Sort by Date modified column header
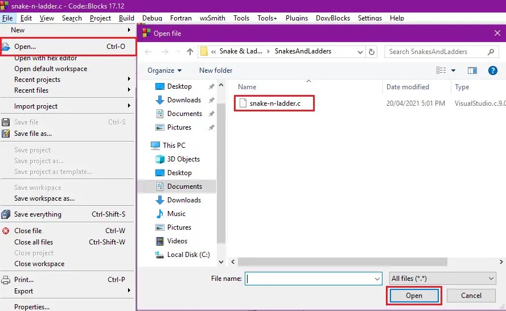This screenshot has width=506, height=311. tap(408, 86)
